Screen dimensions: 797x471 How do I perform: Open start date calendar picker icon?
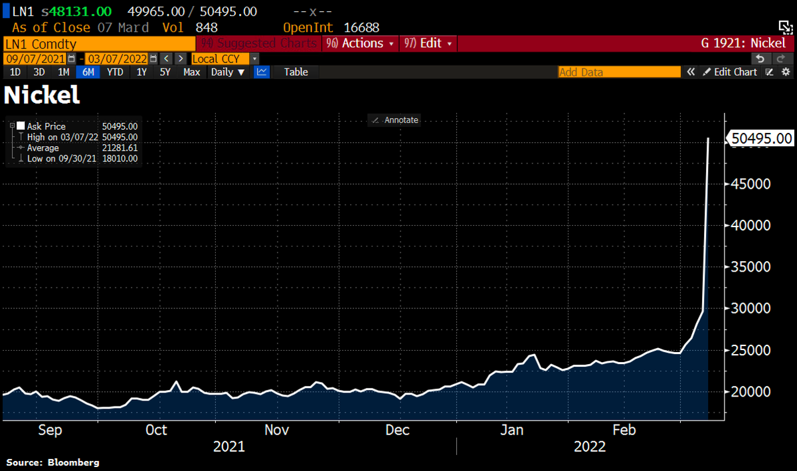(72, 58)
